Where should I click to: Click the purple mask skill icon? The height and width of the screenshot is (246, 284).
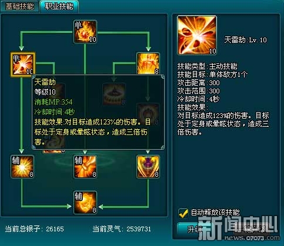point(148,167)
